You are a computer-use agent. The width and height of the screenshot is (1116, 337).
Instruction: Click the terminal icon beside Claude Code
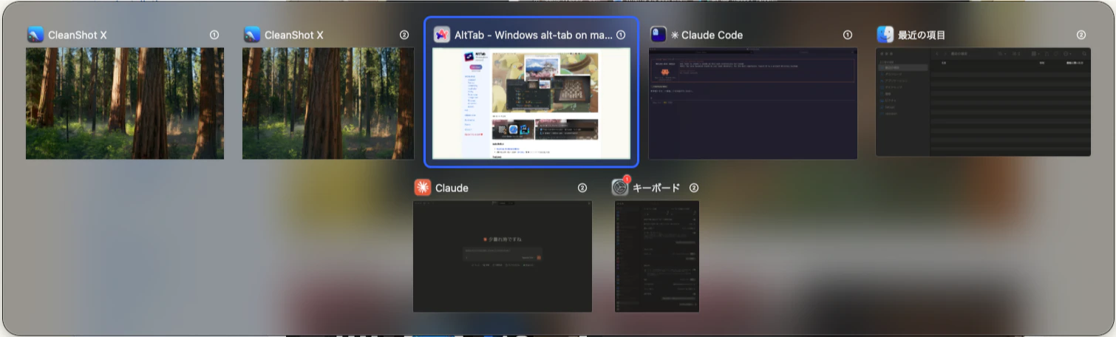pyautogui.click(x=658, y=35)
